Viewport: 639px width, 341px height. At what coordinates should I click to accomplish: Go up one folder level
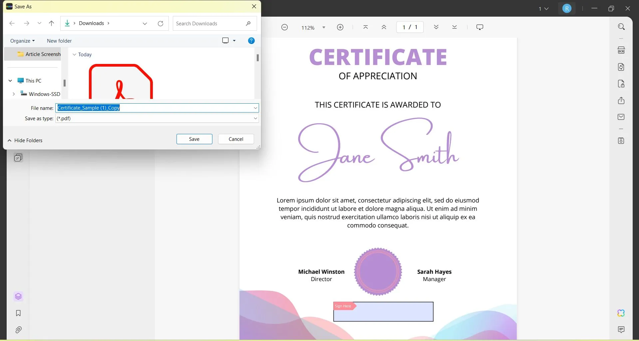tap(51, 23)
